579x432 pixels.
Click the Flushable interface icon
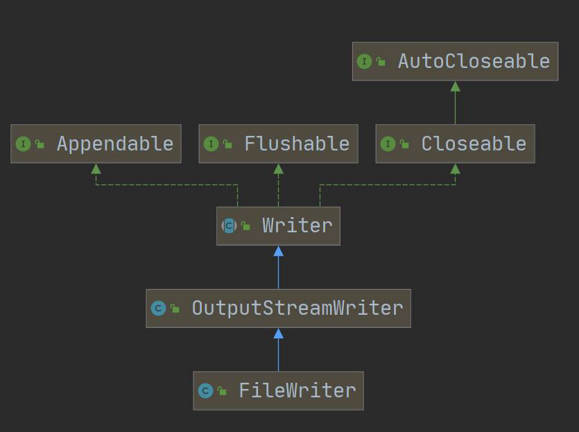211,144
